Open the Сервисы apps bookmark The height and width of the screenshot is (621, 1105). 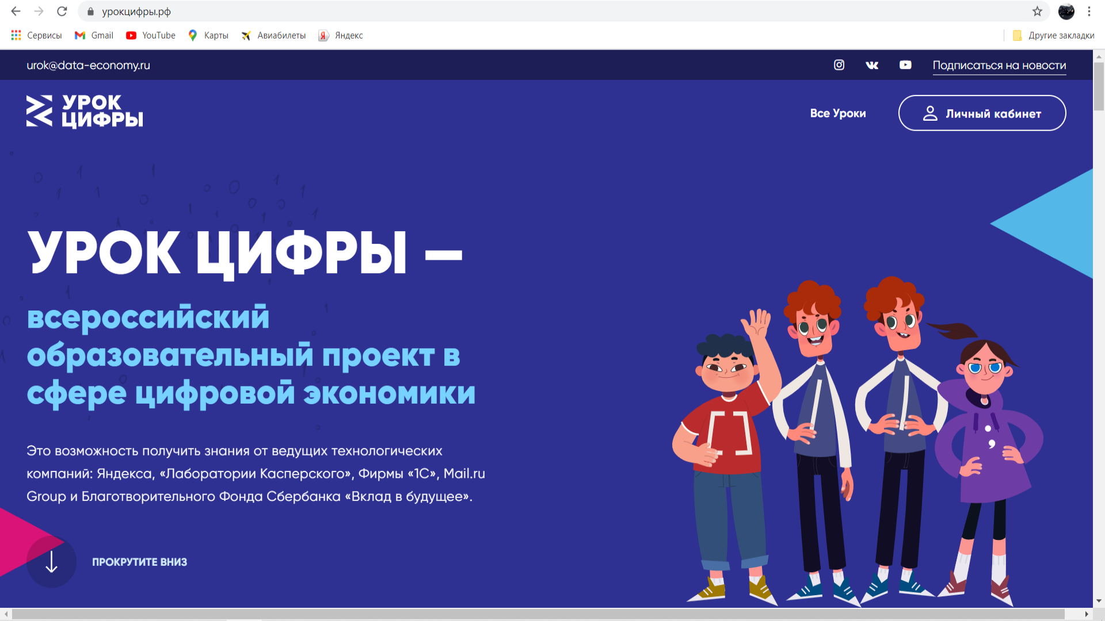pyautogui.click(x=36, y=36)
